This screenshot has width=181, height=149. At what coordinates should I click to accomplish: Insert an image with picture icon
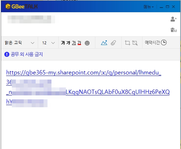pyautogui.click(x=104, y=43)
